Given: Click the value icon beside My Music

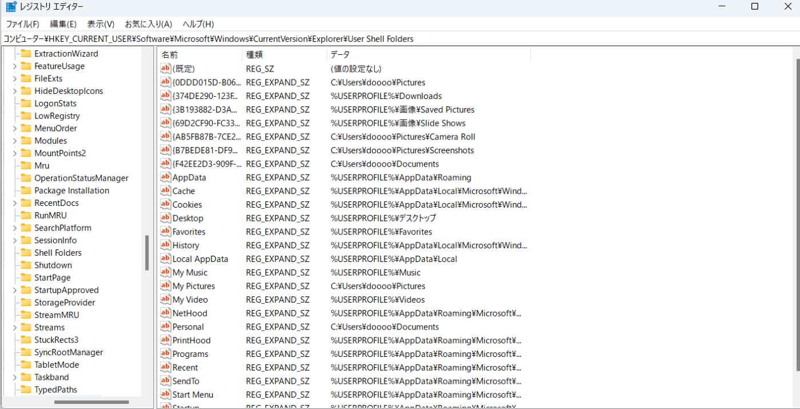Looking at the screenshot, I should pyautogui.click(x=166, y=272).
